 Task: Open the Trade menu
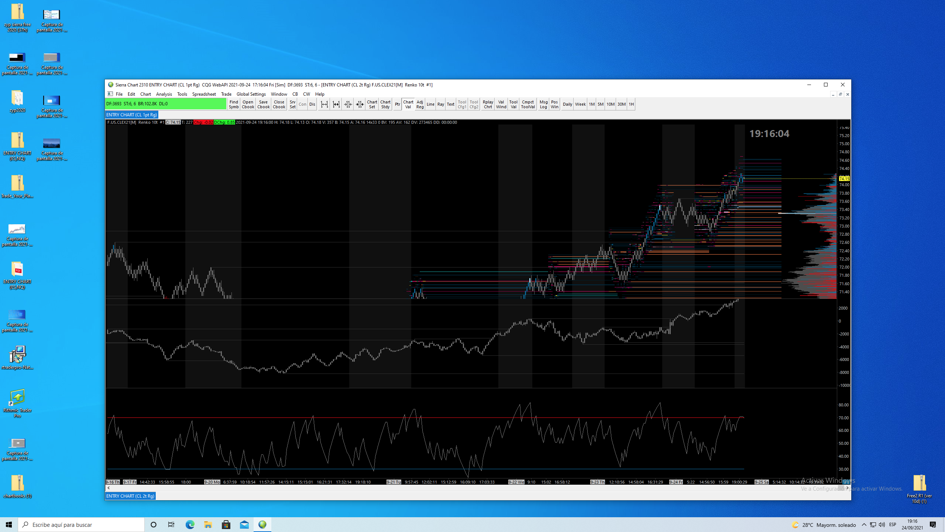pyautogui.click(x=226, y=94)
